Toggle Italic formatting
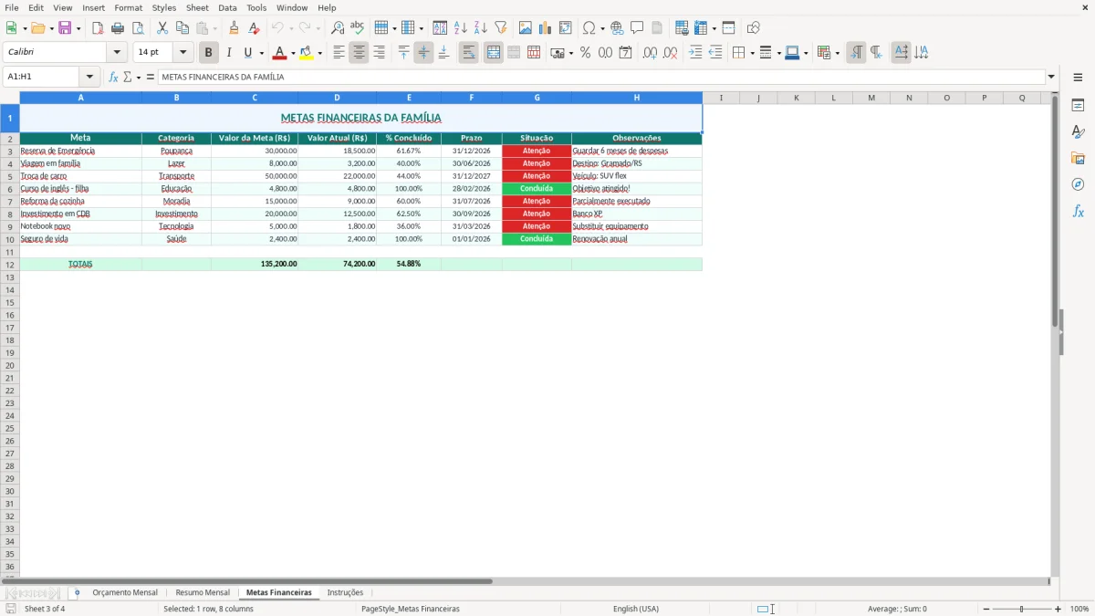This screenshot has width=1095, height=616. click(x=228, y=53)
